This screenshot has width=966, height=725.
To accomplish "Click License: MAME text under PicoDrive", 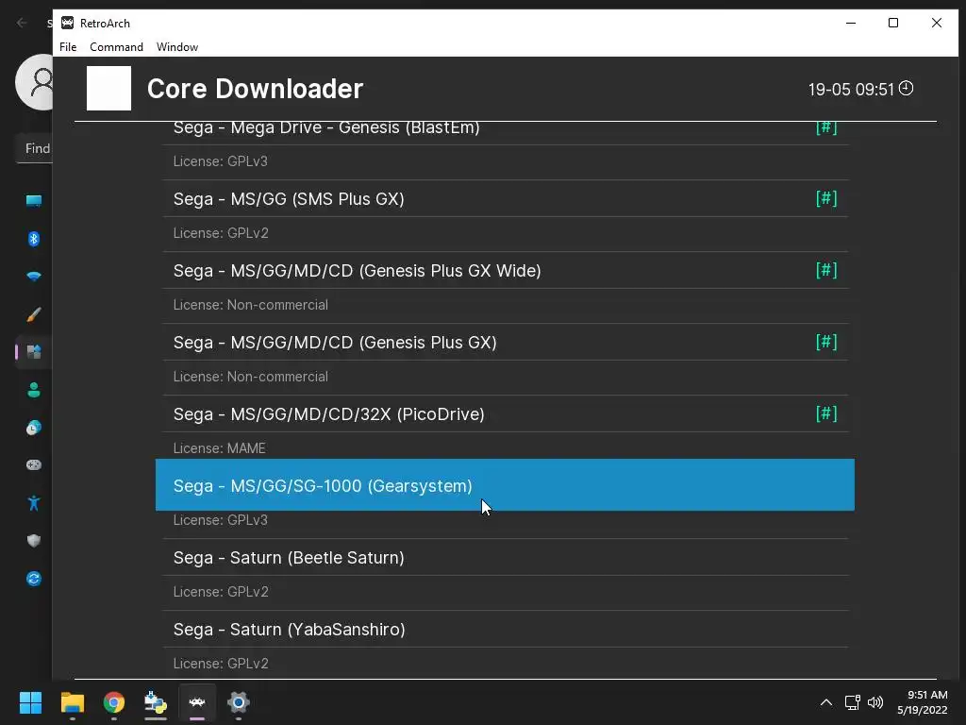I will tap(219, 448).
